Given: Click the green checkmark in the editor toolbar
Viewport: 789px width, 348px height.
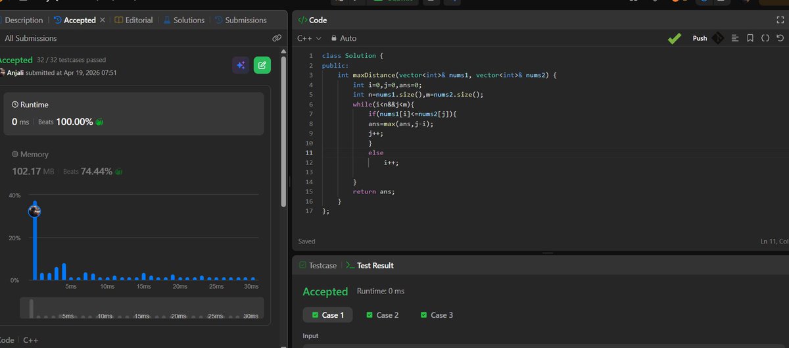Looking at the screenshot, I should pyautogui.click(x=675, y=39).
